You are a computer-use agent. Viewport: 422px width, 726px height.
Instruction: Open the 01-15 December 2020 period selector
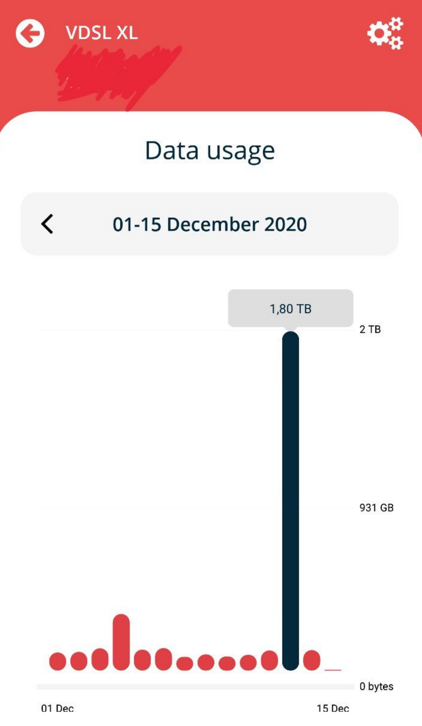point(210,224)
